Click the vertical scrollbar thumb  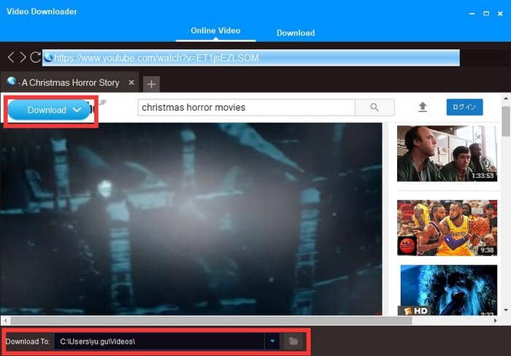pyautogui.click(x=506, y=121)
